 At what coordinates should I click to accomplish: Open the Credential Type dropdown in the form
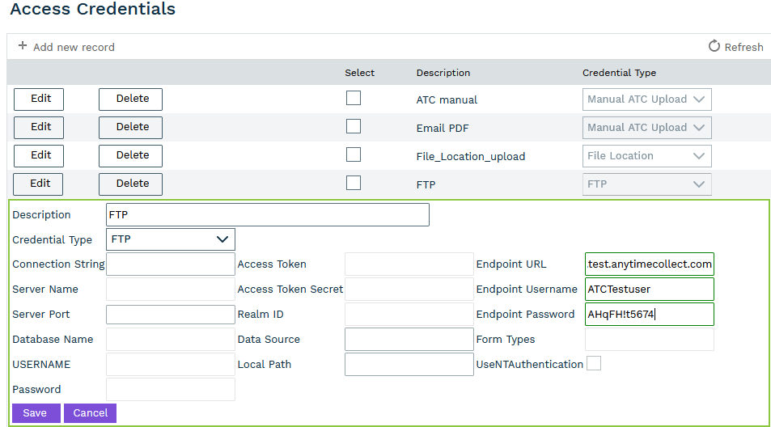171,239
